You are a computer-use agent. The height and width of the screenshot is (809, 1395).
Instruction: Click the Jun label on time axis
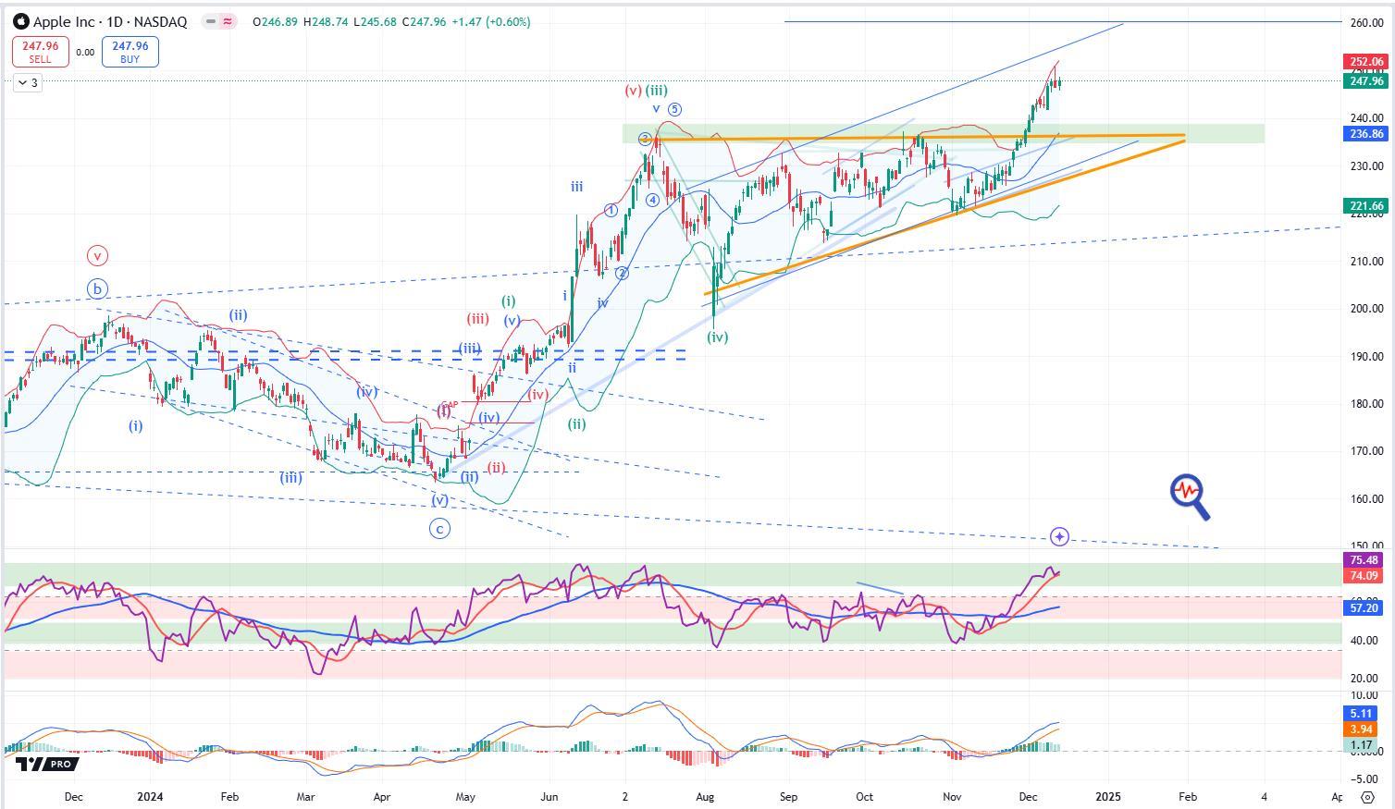pyautogui.click(x=549, y=796)
